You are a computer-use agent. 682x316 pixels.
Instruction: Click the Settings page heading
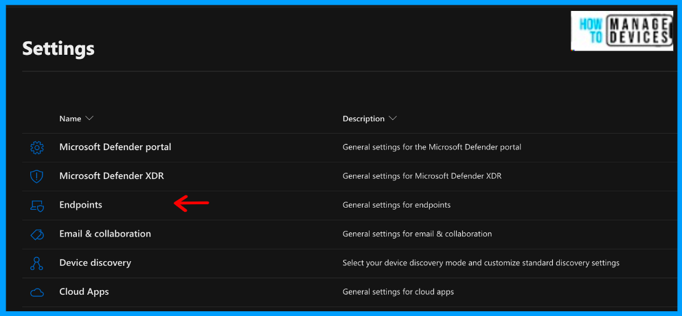pos(58,49)
